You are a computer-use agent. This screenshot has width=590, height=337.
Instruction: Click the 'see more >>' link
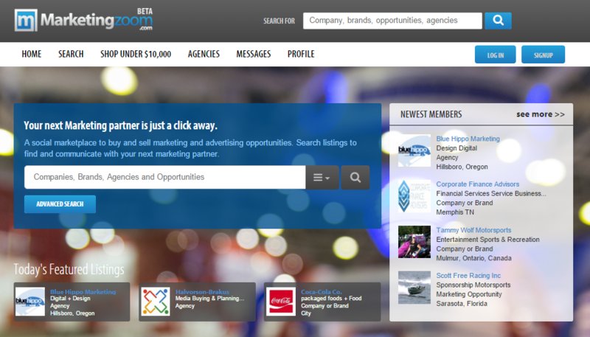click(x=541, y=114)
